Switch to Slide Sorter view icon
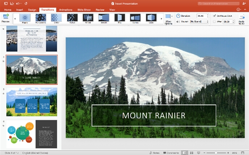The image size is (249, 155). click(x=192, y=153)
